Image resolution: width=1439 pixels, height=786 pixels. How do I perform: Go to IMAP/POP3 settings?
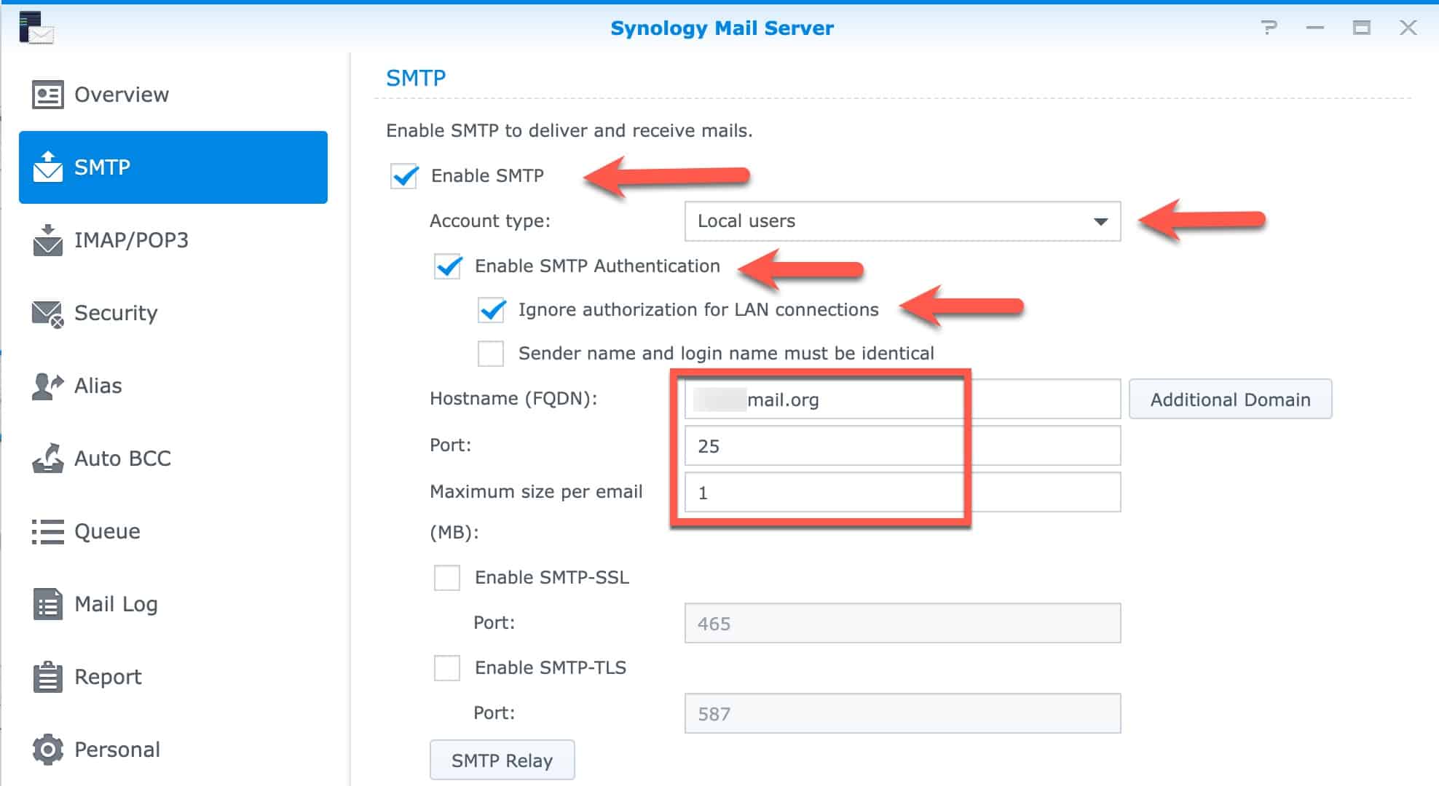click(x=173, y=240)
